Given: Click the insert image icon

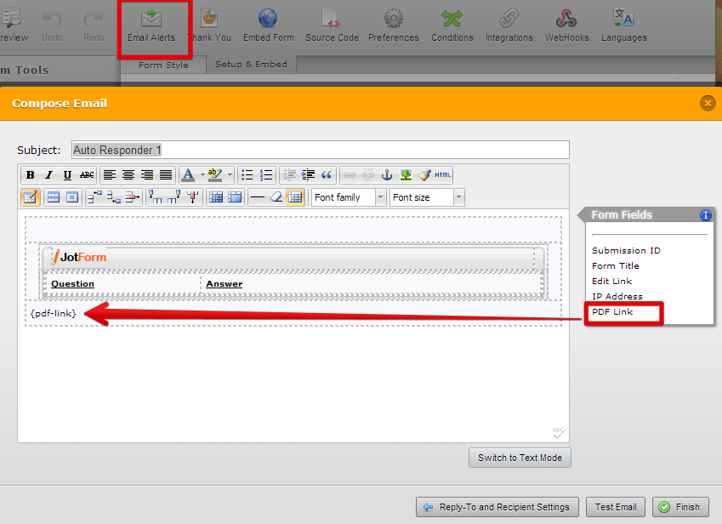Looking at the screenshot, I should (x=406, y=175).
